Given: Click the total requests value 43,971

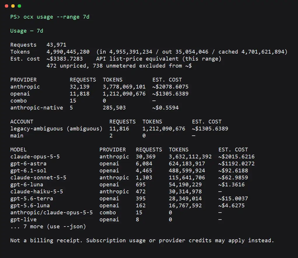Looking at the screenshot, I should pos(57,45).
